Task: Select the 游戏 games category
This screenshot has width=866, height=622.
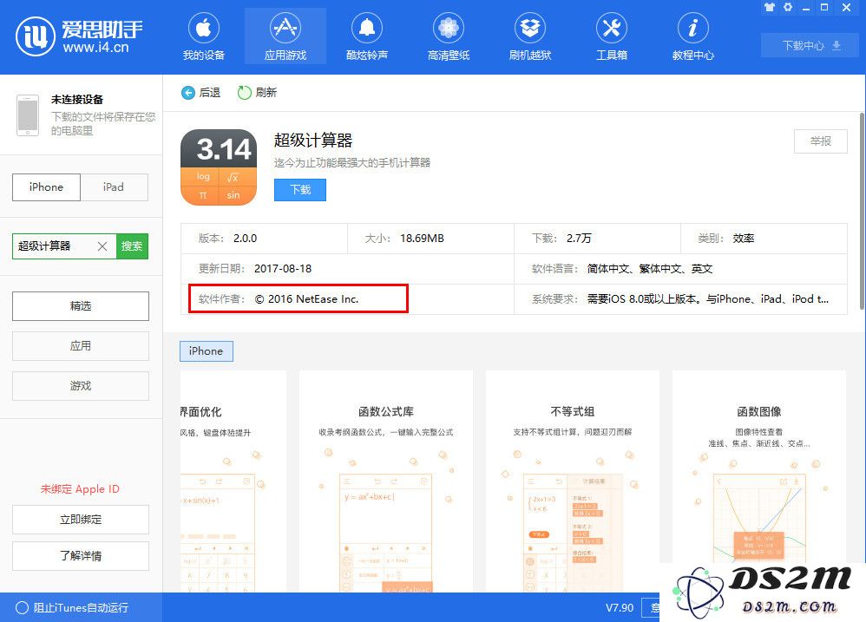Action: pos(81,386)
